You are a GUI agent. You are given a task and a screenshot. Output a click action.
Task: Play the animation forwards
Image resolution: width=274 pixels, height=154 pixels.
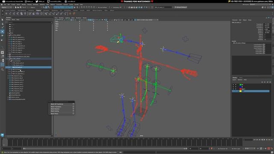tap(265, 140)
